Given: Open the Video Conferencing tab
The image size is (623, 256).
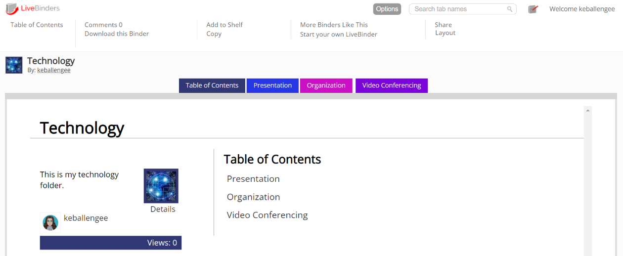Looking at the screenshot, I should coord(392,85).
